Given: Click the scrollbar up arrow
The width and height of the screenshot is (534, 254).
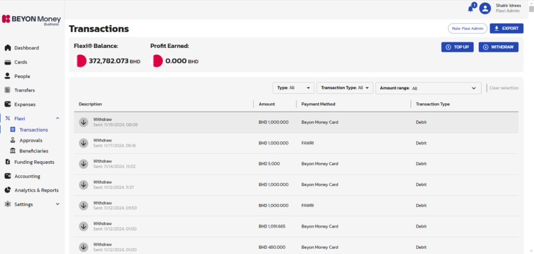Looking at the screenshot, I should 531,3.
